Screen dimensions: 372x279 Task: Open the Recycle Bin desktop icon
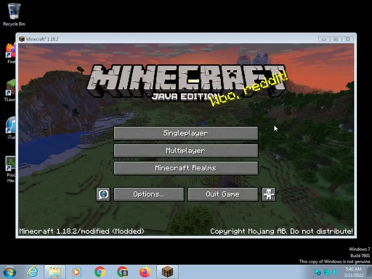click(x=14, y=15)
